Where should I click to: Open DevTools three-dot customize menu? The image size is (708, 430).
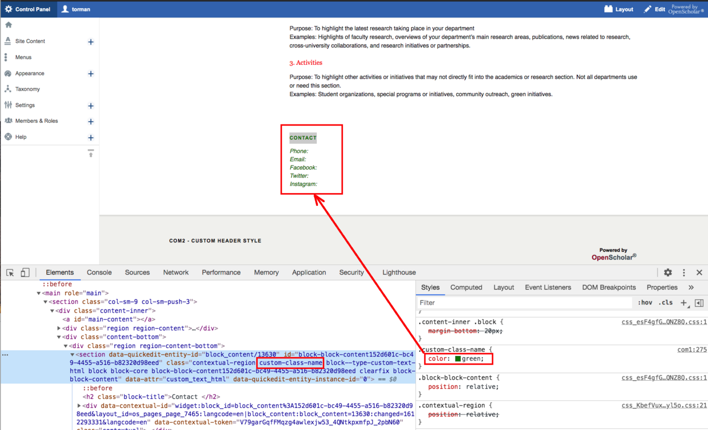pyautogui.click(x=684, y=272)
